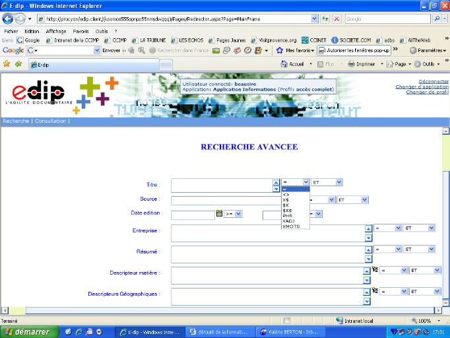Click the Paramètres toolbar button
The image size is (450, 338).
point(428,51)
